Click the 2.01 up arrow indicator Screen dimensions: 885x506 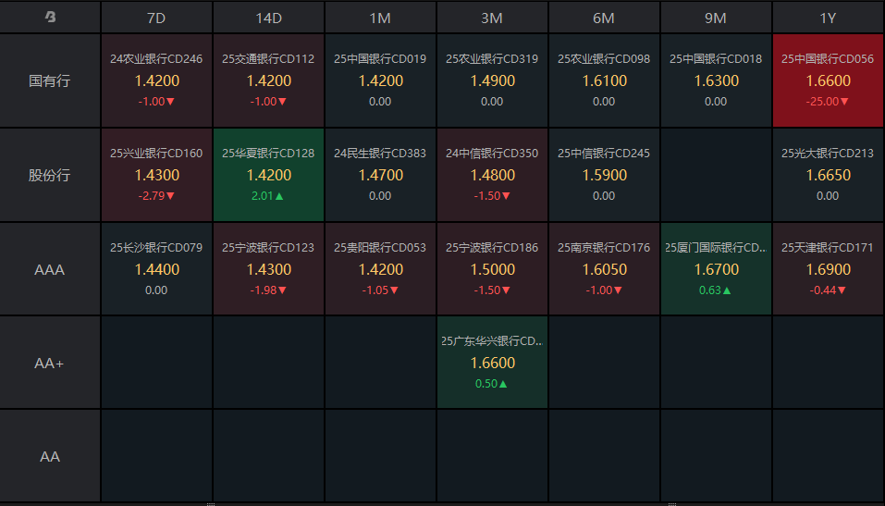[x=279, y=196]
